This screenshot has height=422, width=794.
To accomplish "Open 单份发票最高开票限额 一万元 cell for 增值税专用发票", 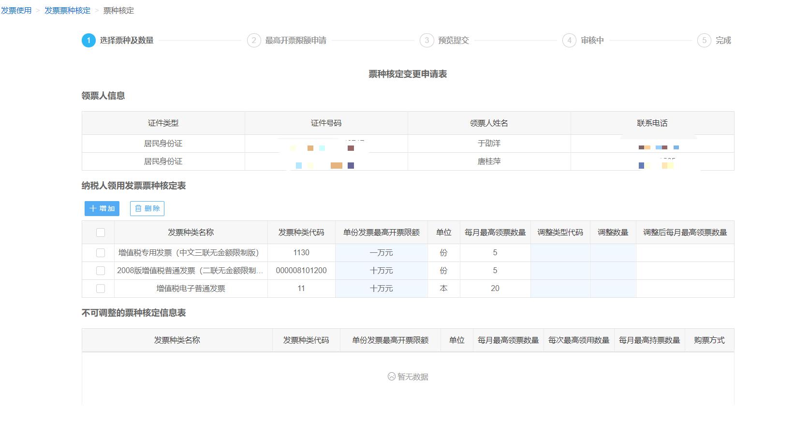I will (x=381, y=253).
